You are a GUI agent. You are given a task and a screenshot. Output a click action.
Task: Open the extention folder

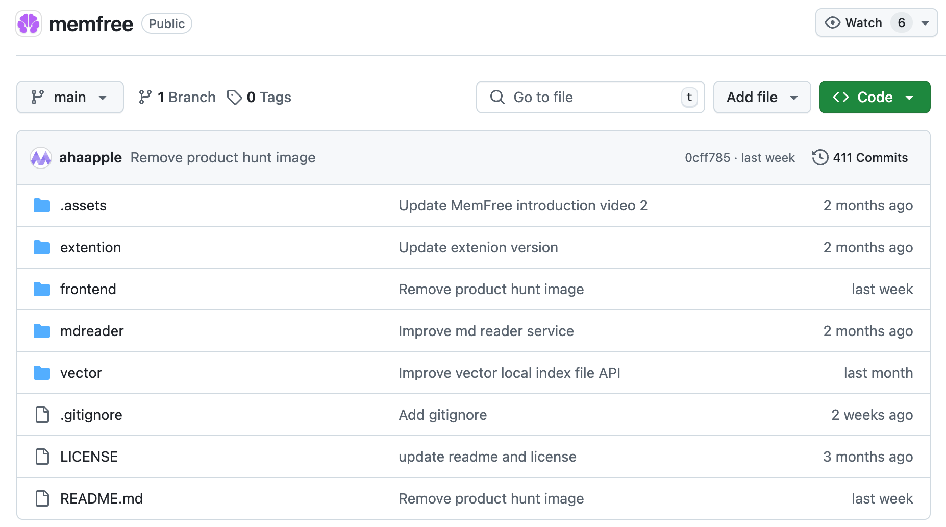click(x=90, y=247)
